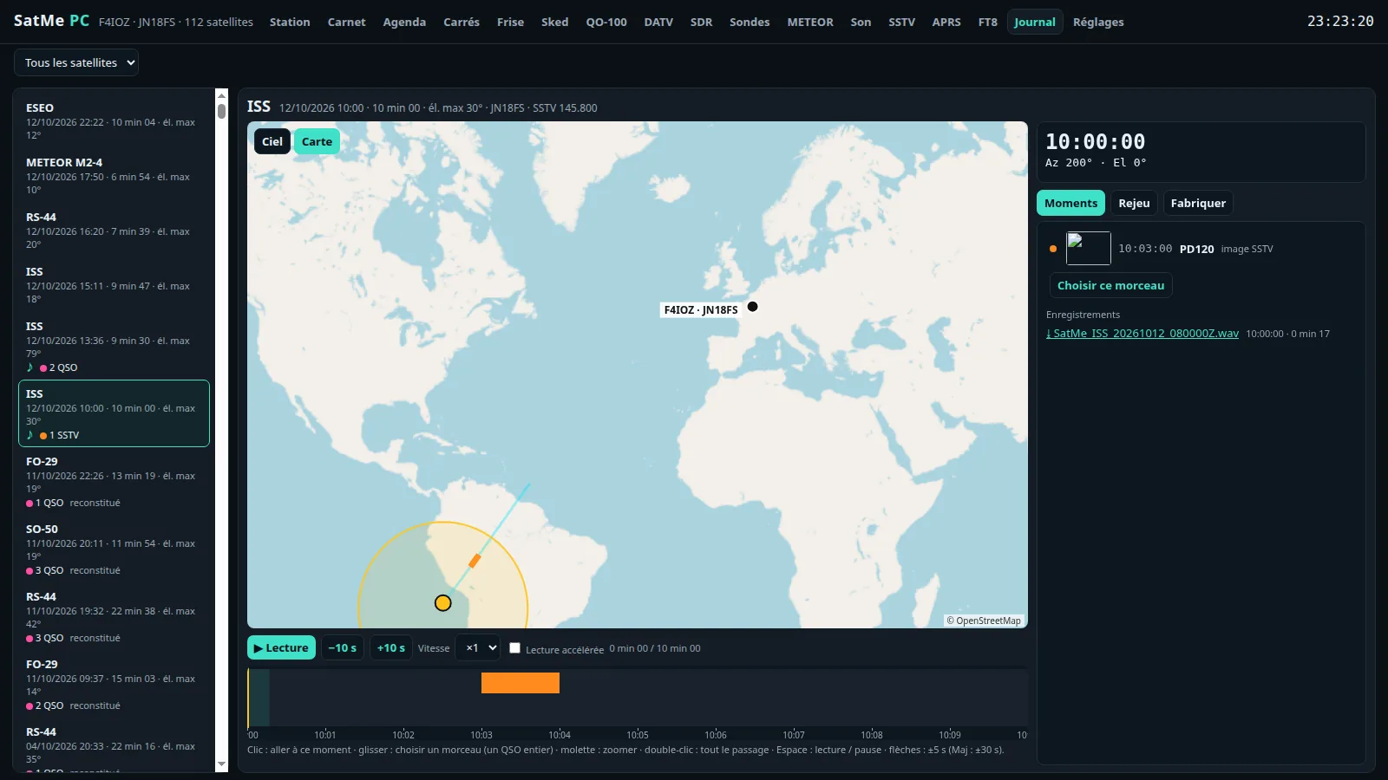Go to the Carnet tab

tap(346, 22)
